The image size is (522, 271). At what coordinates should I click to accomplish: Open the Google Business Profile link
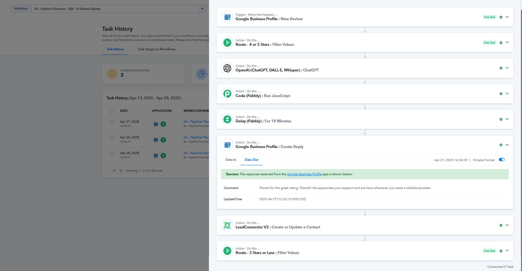point(304,174)
